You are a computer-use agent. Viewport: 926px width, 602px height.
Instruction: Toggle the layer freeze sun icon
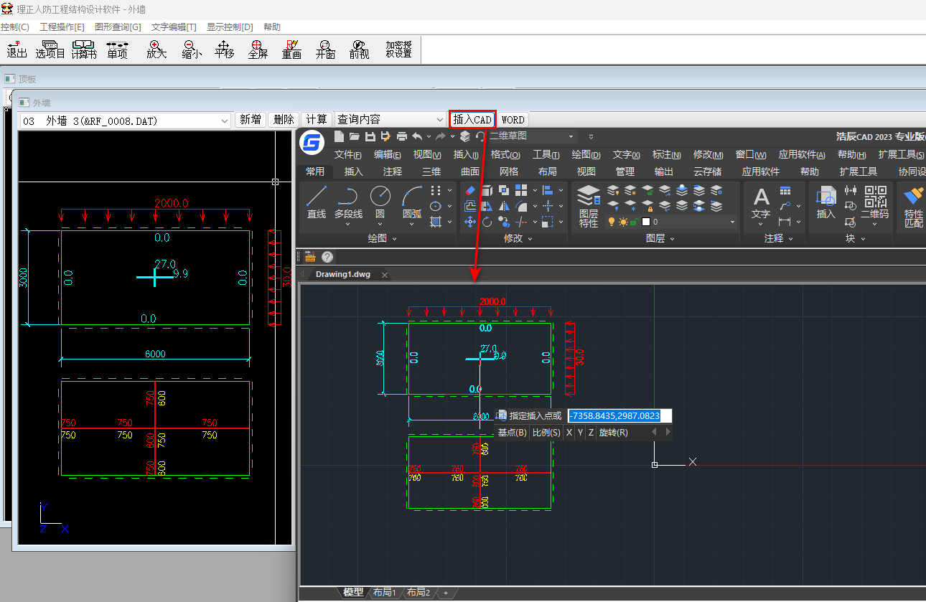(x=623, y=222)
